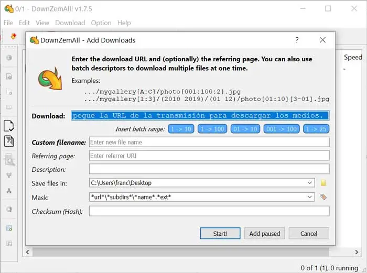Expand the Save files in dropdown
Screen dimensions: 367x273
[310, 183]
